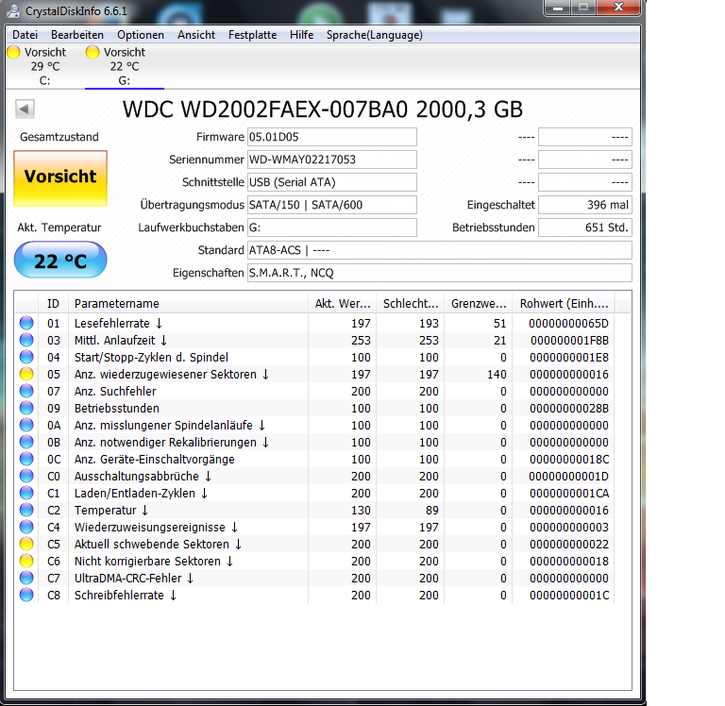Click the Eigenschaften field S.M.A.R.T., NCQ
This screenshot has width=725, height=706.
click(x=440, y=273)
